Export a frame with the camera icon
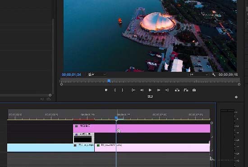Image resolution: width=248 pixels, height=167 pixels. (x=194, y=90)
